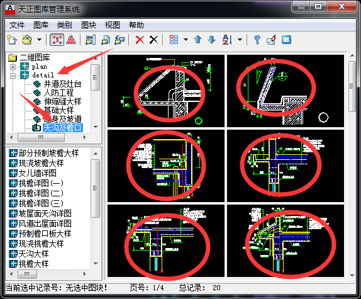Screen dimensions: 361x299
Task: Select 现浇挑檐大样 in block list
Action: click(41, 244)
